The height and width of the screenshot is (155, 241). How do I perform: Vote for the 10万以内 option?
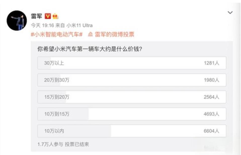(132, 131)
